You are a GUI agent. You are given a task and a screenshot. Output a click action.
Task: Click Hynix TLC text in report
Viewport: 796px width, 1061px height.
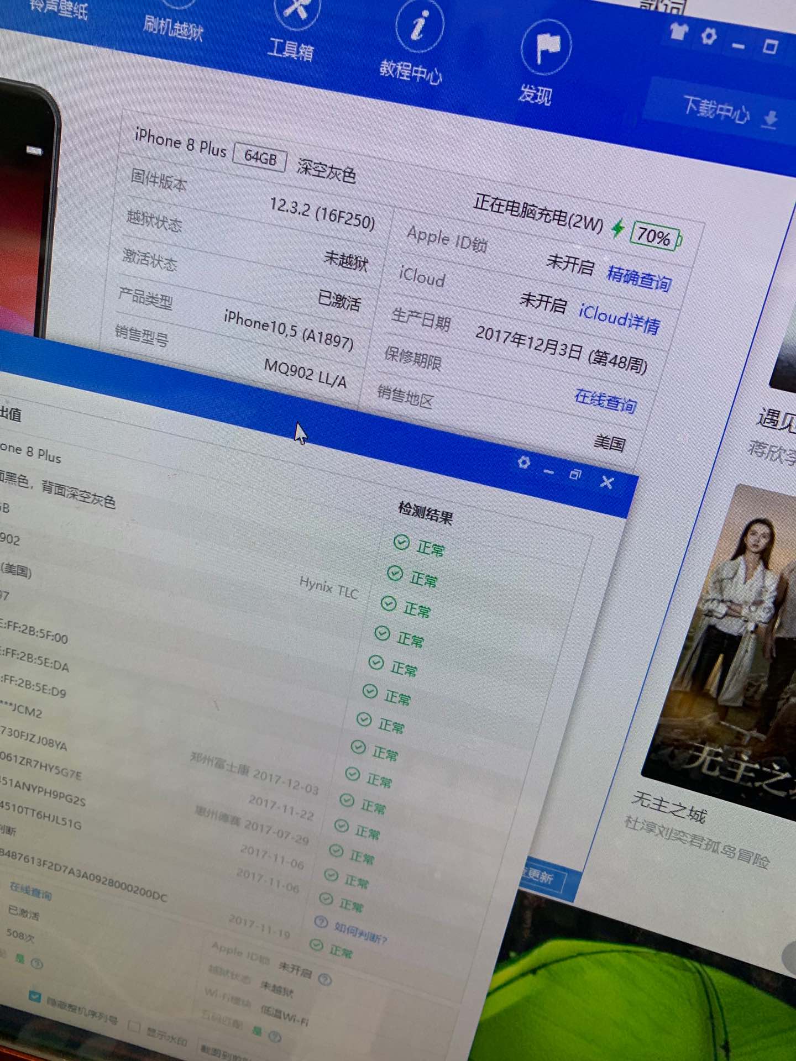point(329,587)
